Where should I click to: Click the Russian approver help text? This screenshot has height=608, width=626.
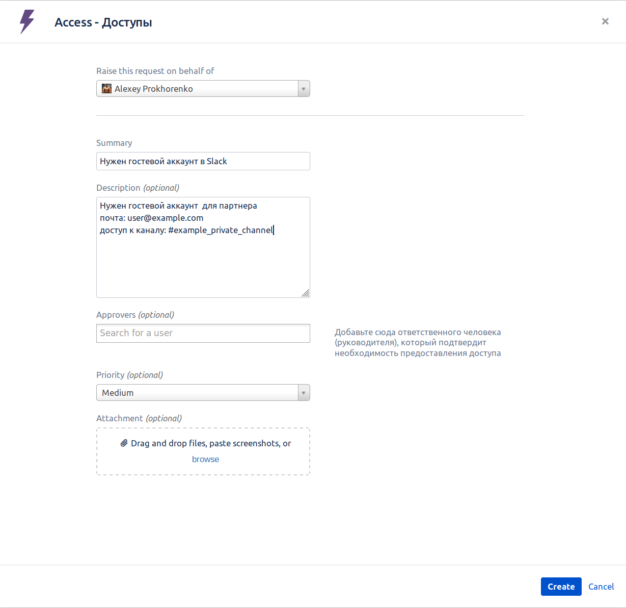[418, 343]
